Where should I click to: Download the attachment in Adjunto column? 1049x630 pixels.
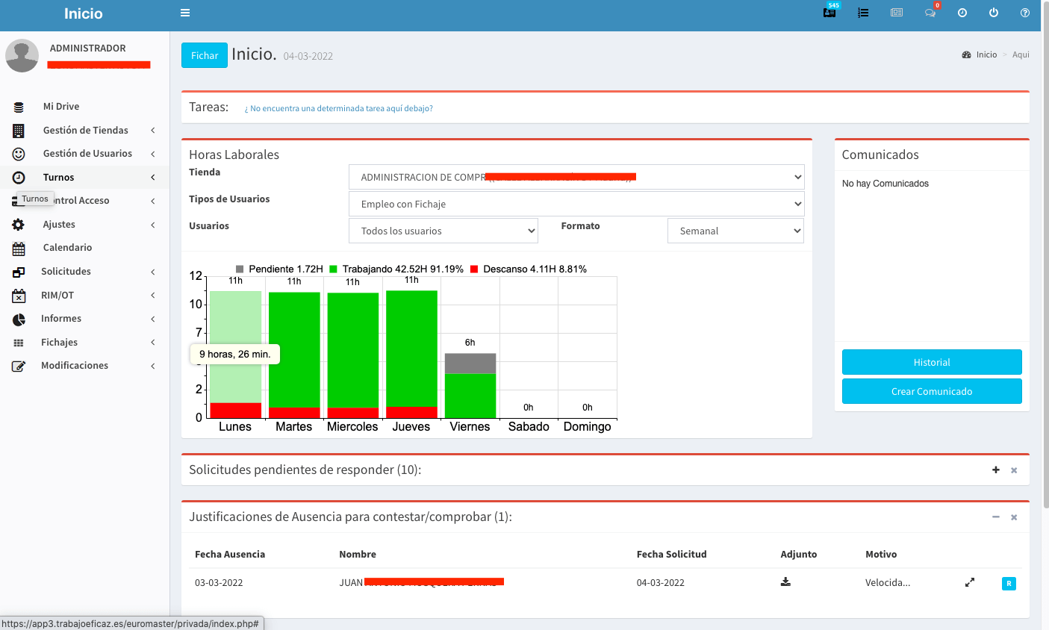785,582
